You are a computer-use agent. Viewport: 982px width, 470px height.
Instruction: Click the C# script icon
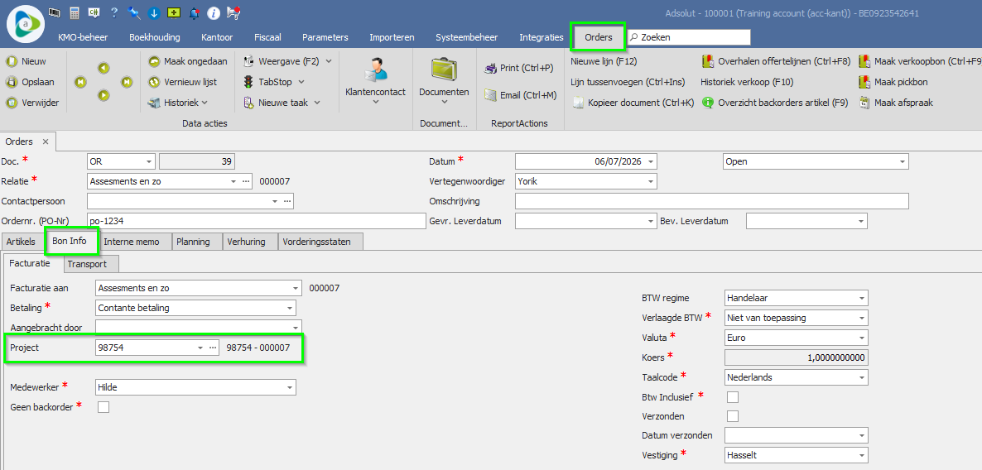point(94,12)
